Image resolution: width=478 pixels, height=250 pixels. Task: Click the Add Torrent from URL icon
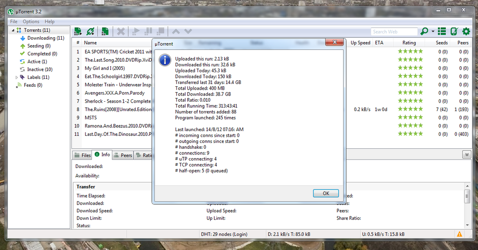[91, 31]
